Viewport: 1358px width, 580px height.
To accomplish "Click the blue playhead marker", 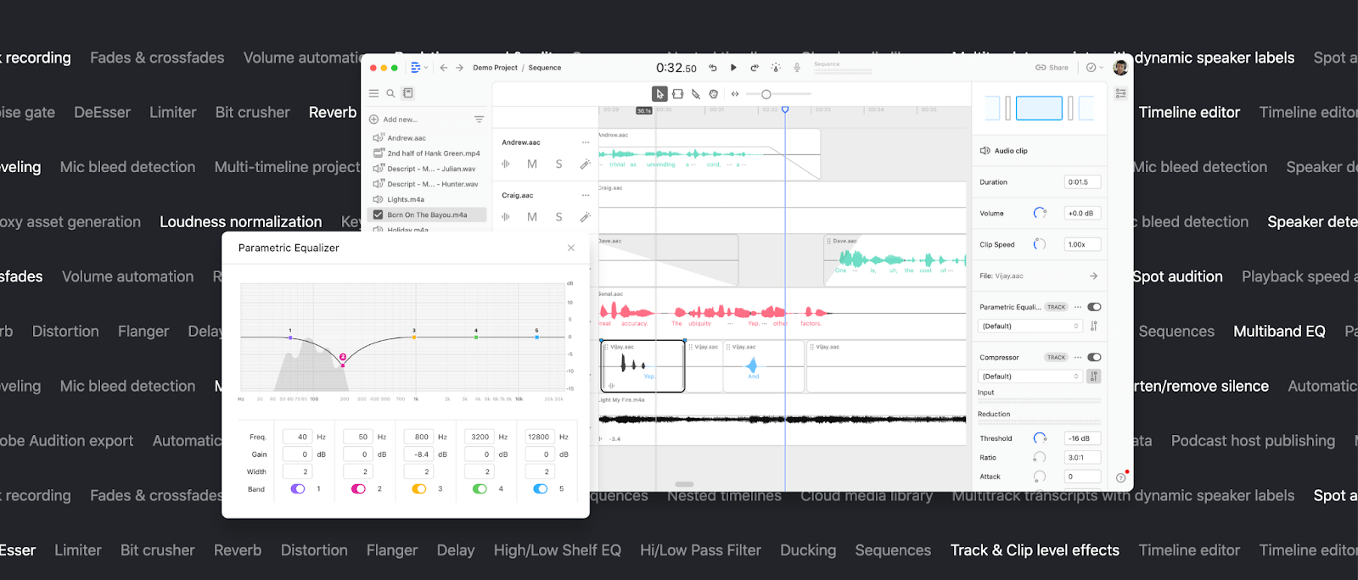I will pos(785,109).
